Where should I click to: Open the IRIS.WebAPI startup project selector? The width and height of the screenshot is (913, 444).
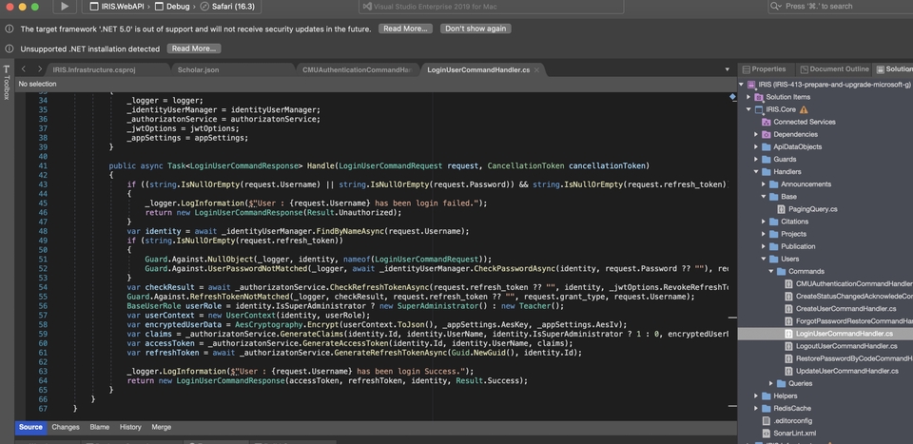pos(118,7)
